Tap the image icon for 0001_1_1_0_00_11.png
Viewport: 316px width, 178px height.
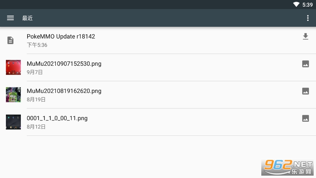click(x=305, y=118)
